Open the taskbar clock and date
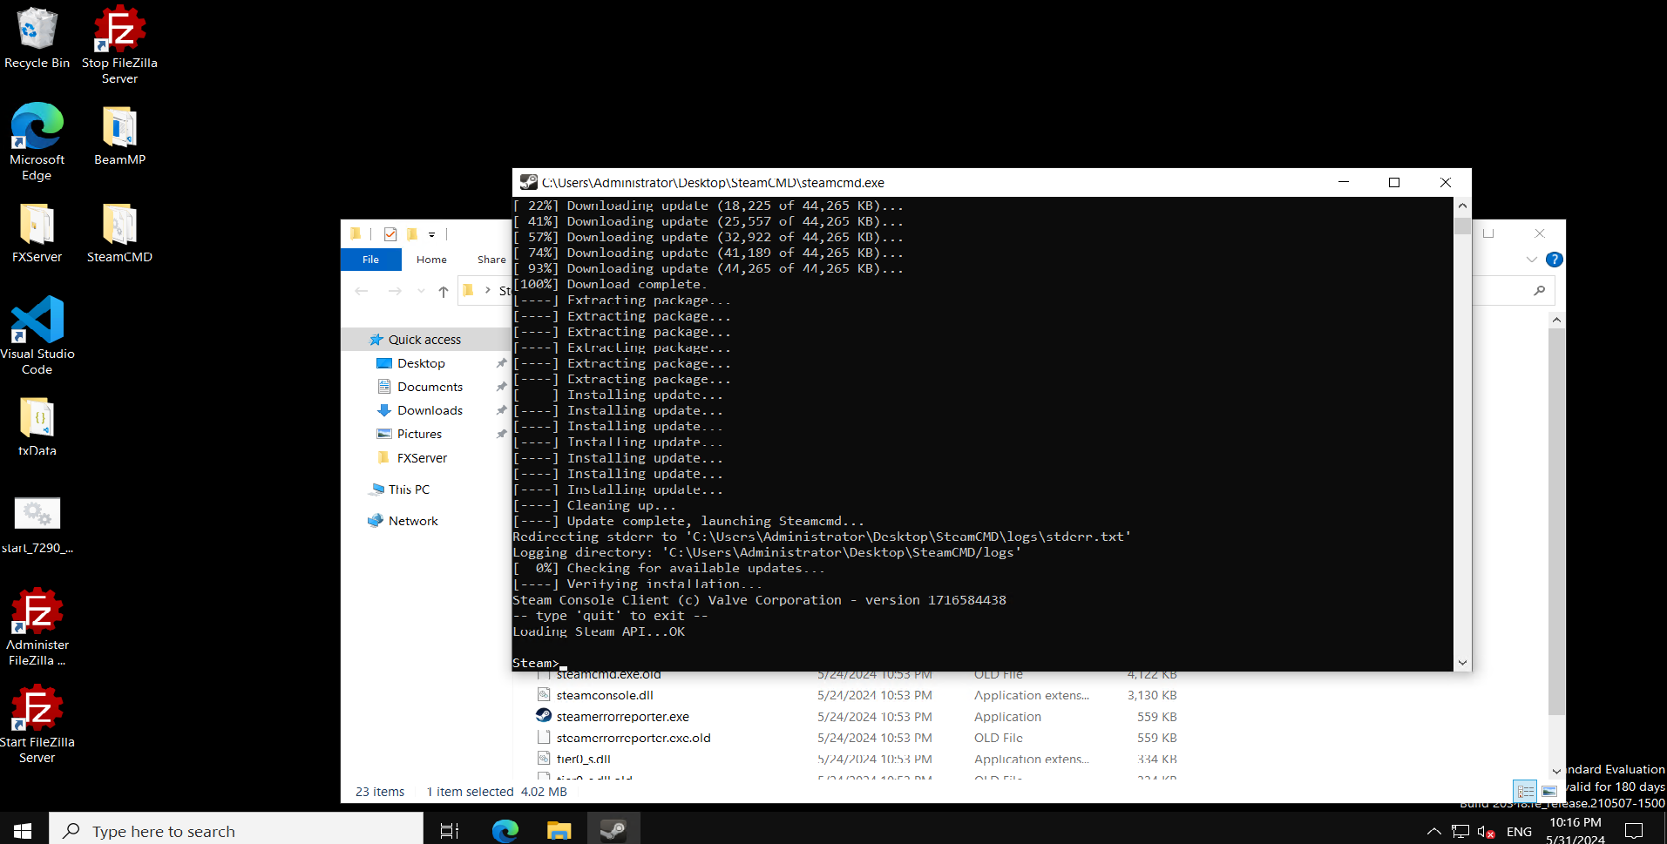1667x844 pixels. click(x=1576, y=831)
